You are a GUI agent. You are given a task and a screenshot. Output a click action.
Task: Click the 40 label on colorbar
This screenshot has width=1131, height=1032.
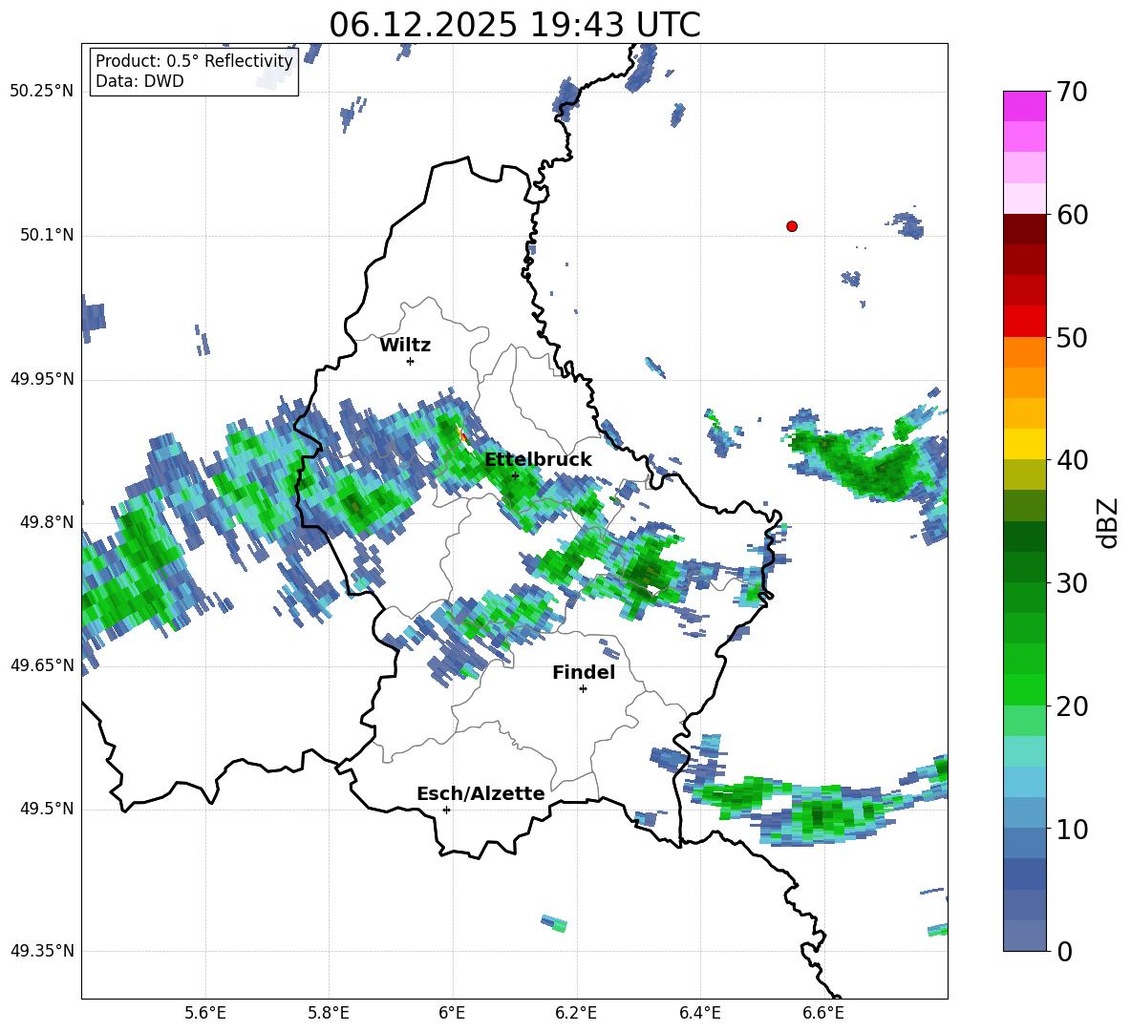point(1072,460)
